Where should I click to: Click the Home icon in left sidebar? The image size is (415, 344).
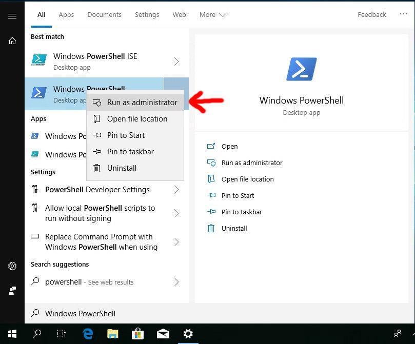pyautogui.click(x=12, y=41)
